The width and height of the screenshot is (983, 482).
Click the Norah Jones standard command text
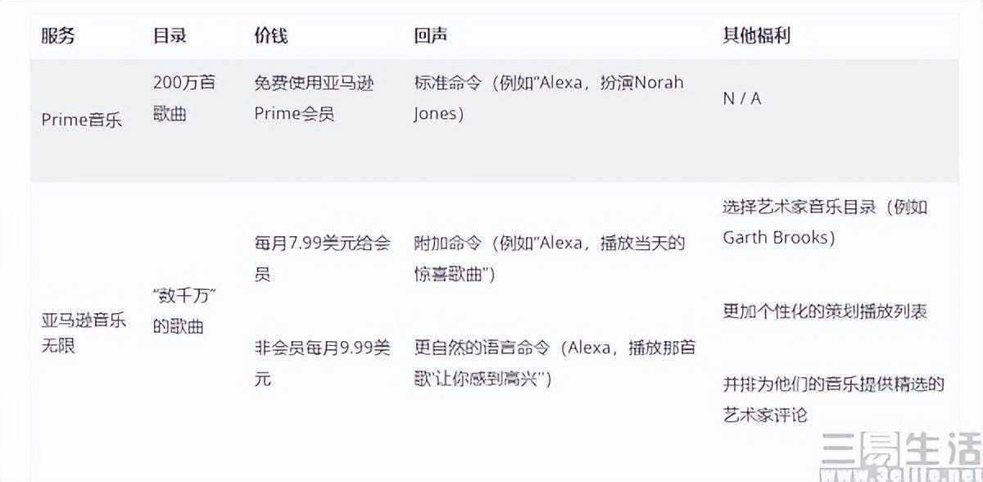point(547,98)
